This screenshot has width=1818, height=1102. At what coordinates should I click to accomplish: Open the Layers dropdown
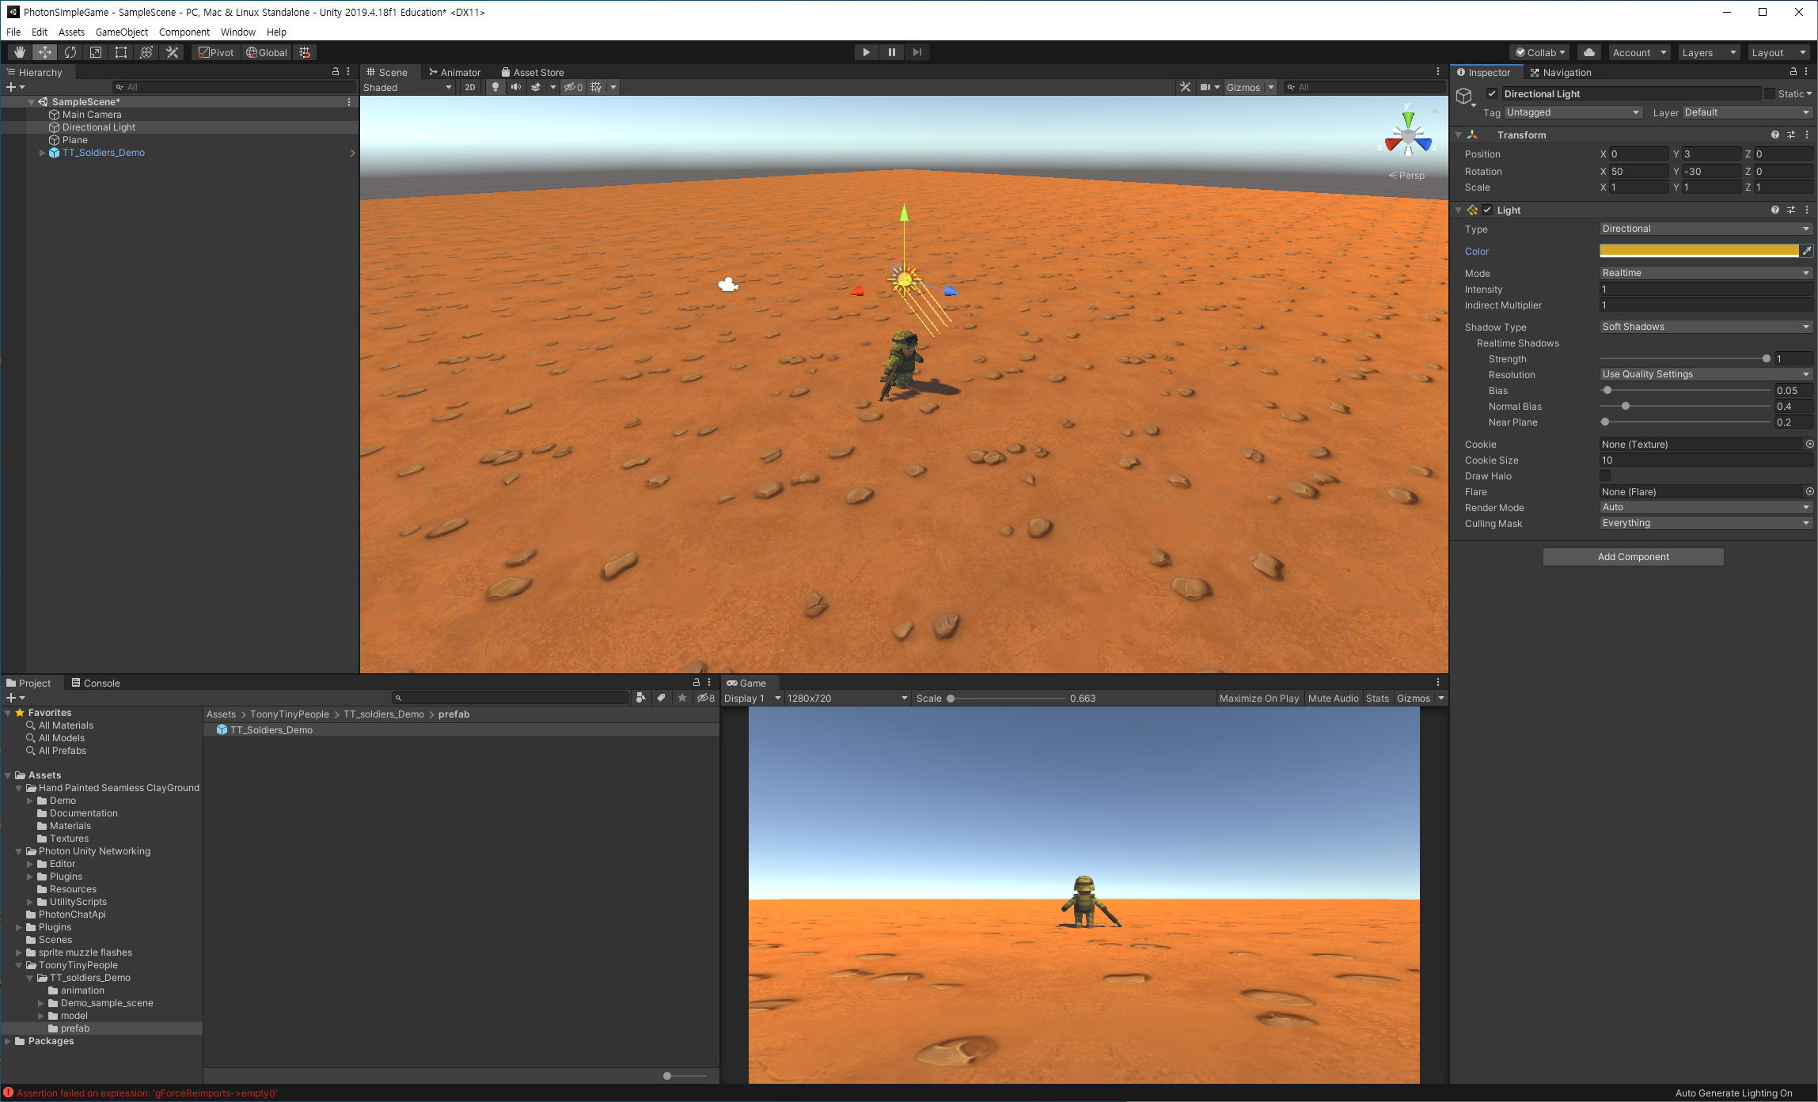[1708, 52]
